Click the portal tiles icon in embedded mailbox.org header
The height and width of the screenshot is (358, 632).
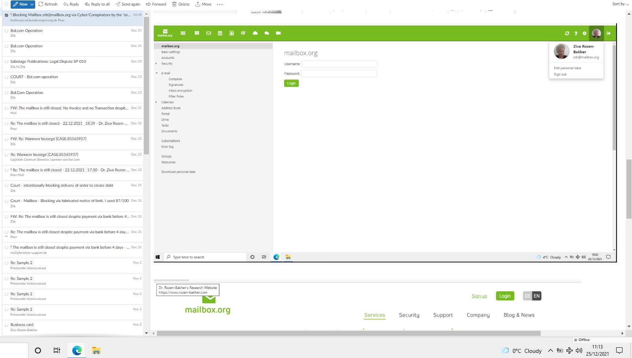[x=197, y=33]
